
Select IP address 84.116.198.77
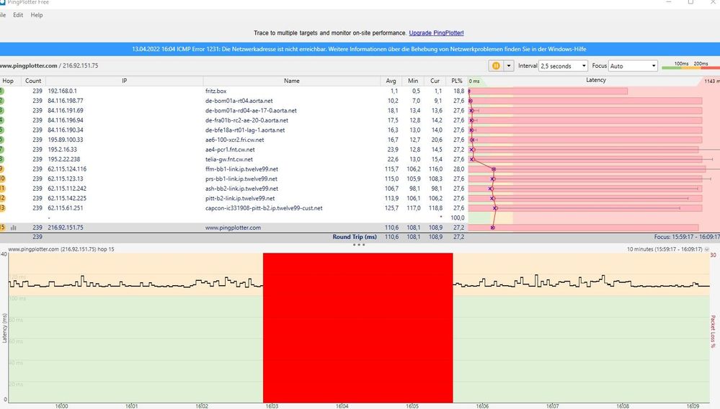click(66, 101)
